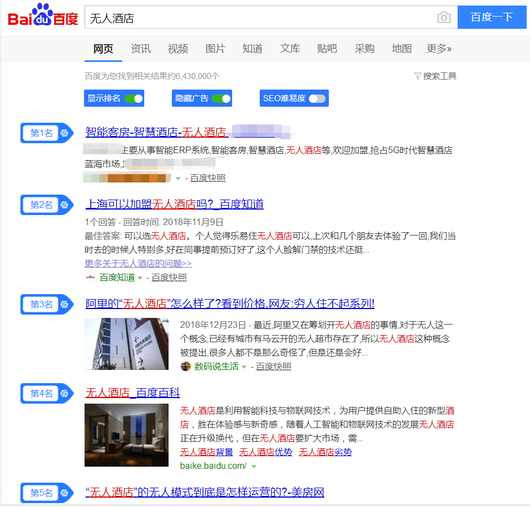Click the search tools filter icon
Image resolution: width=530 pixels, height=507 pixels.
(x=418, y=76)
